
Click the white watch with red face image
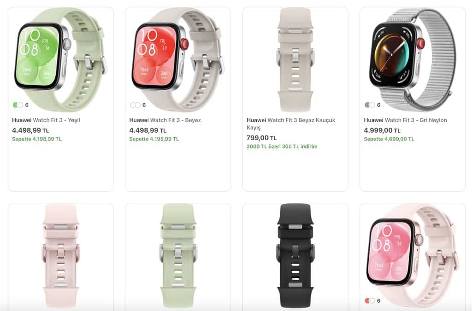coord(178,59)
